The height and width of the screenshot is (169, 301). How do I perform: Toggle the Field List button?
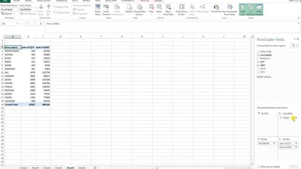[243, 9]
